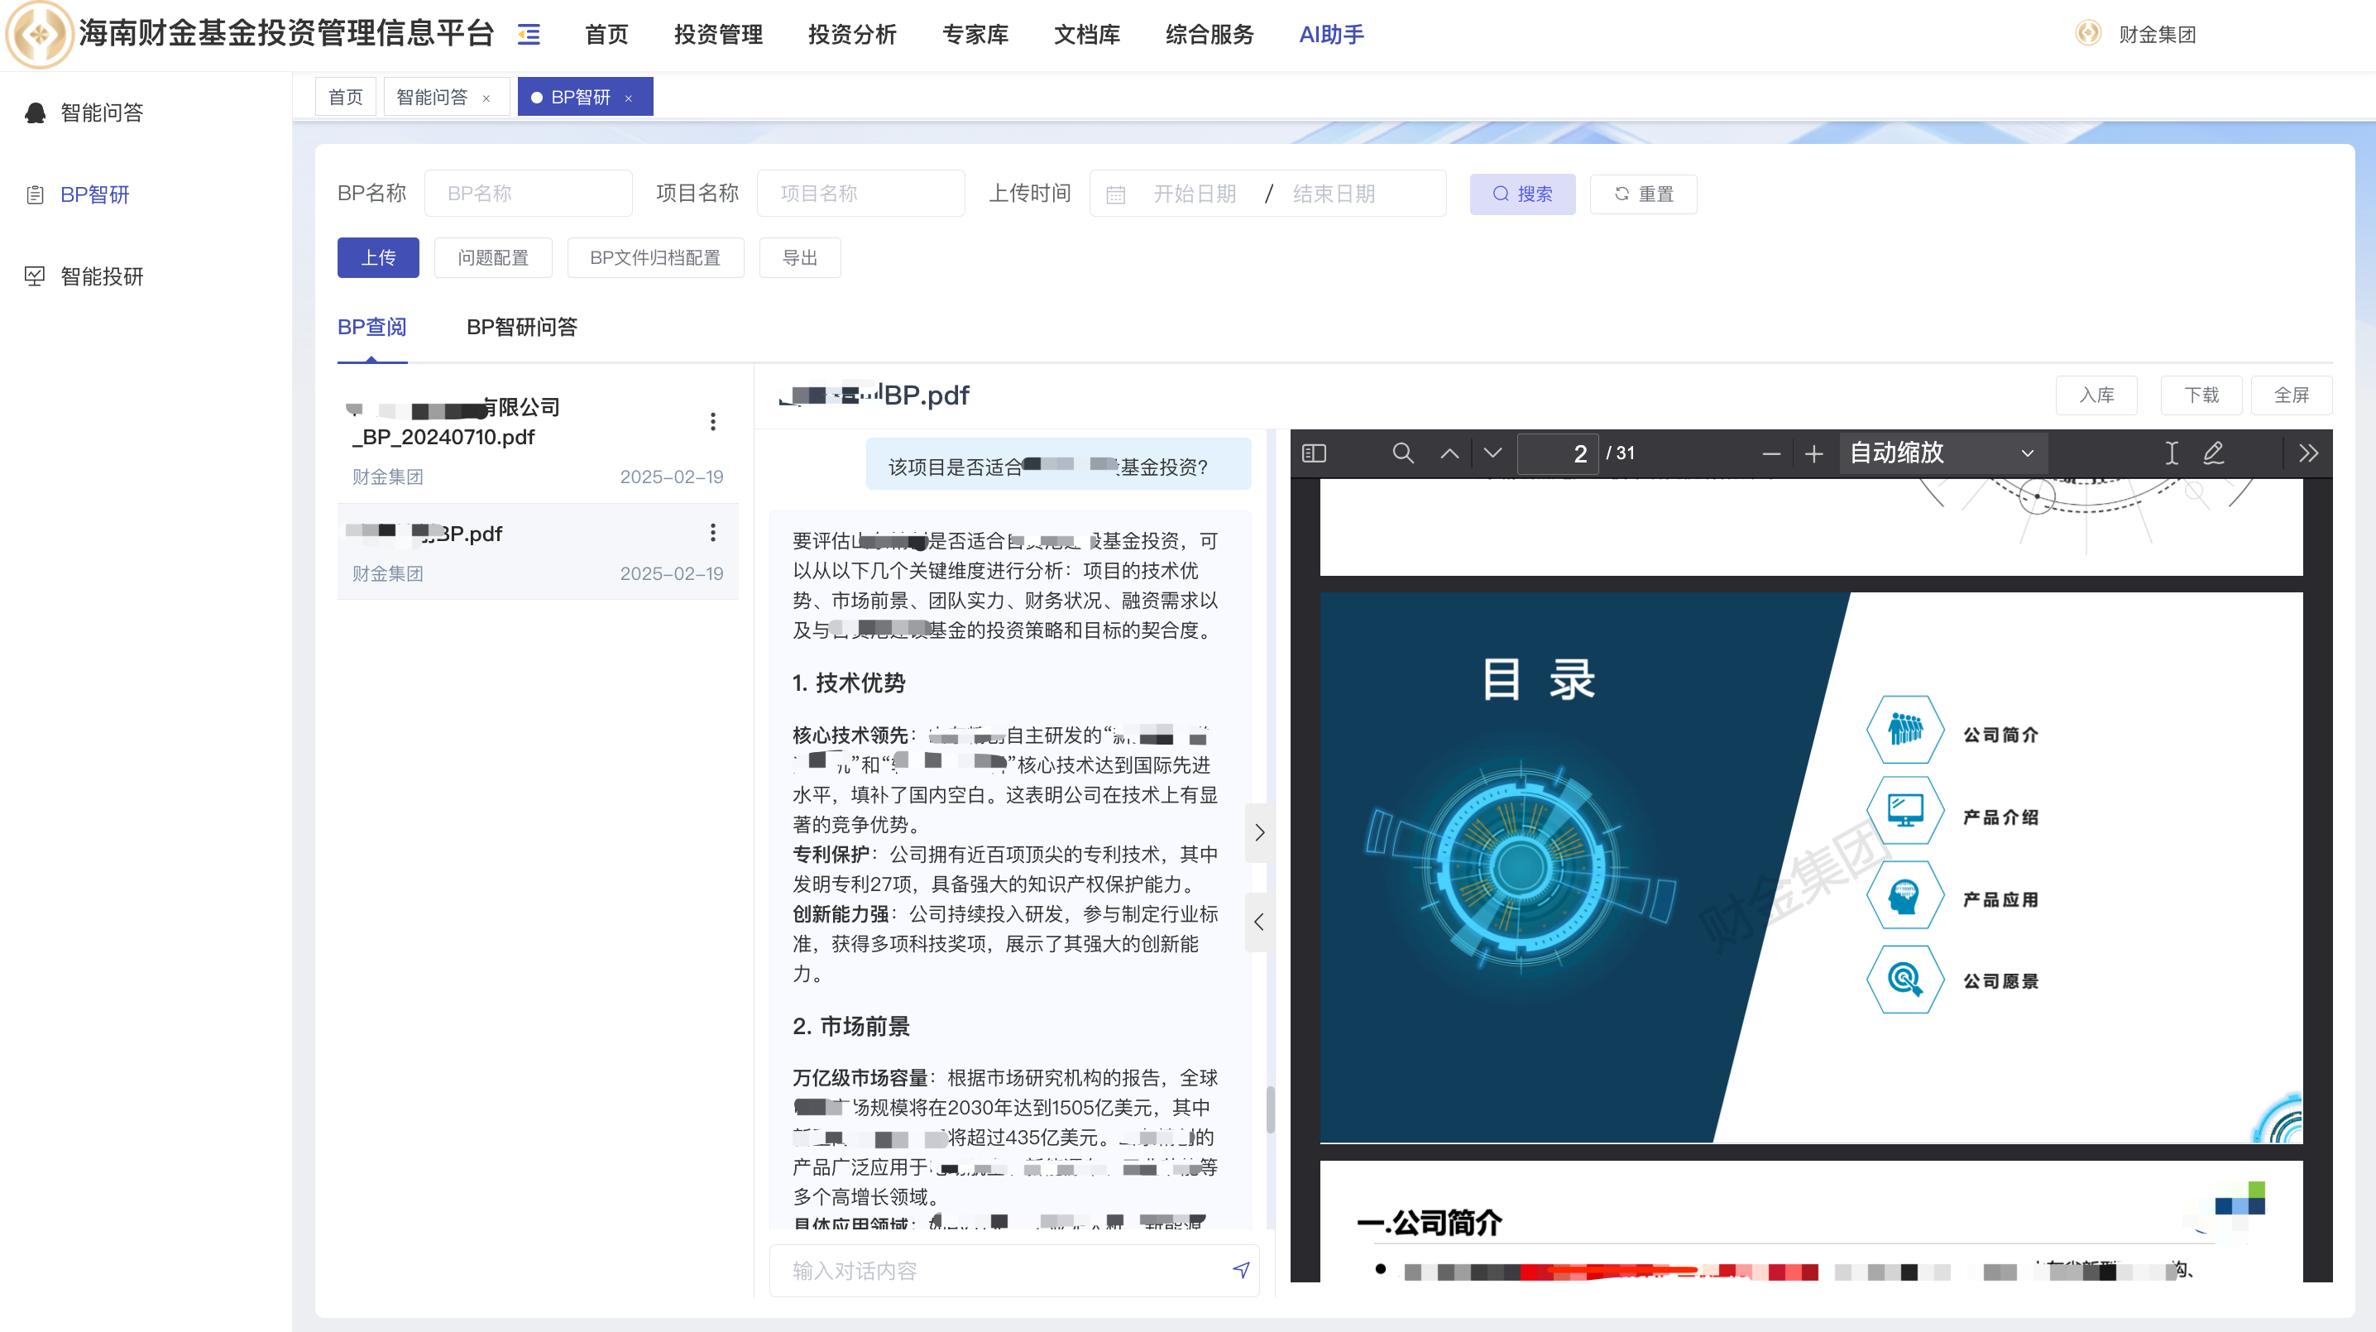This screenshot has height=1332, width=2376.
Task: Click the 导出 button
Action: tap(800, 257)
